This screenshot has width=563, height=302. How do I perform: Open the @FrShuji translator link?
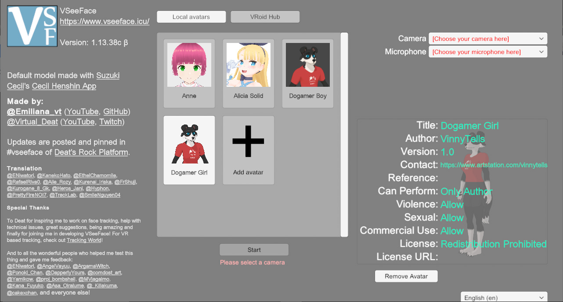pos(126,182)
